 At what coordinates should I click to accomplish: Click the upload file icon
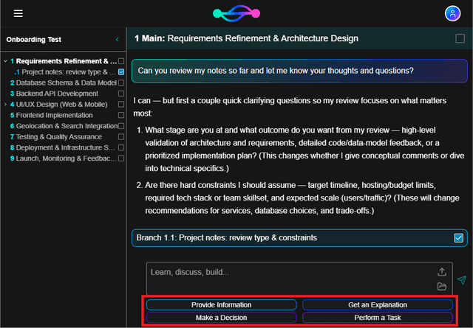442,272
